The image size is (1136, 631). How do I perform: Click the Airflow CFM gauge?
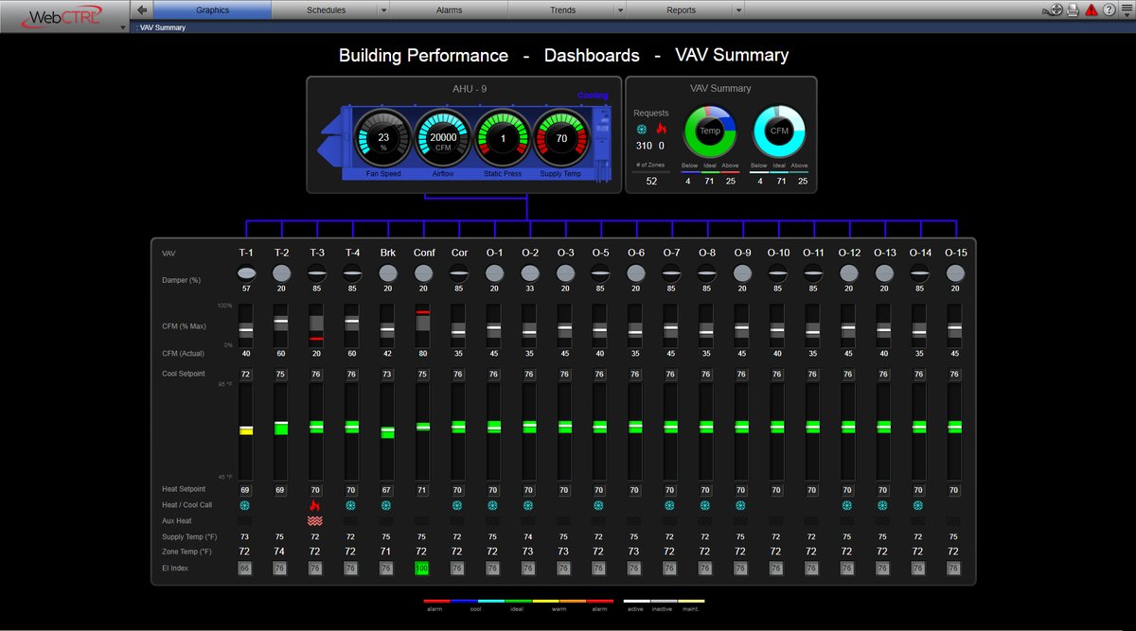tap(443, 139)
